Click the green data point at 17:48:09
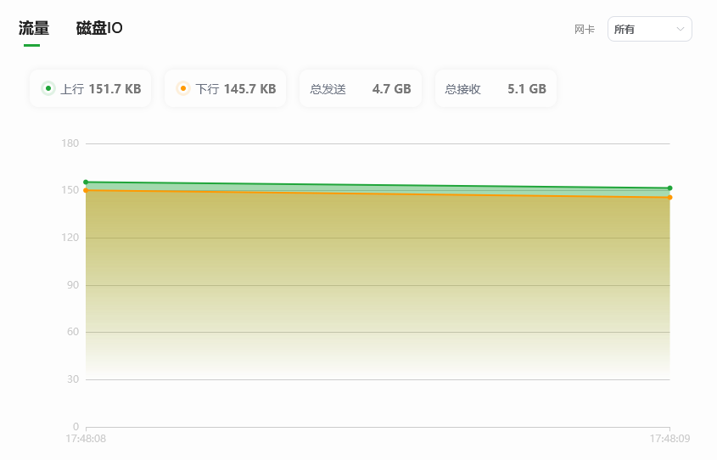 pos(669,188)
